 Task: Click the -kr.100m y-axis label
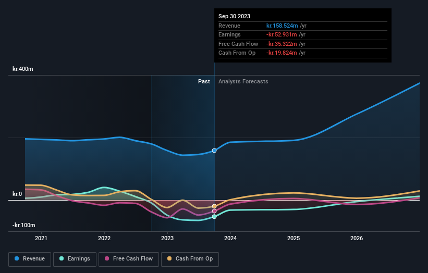pos(24,225)
